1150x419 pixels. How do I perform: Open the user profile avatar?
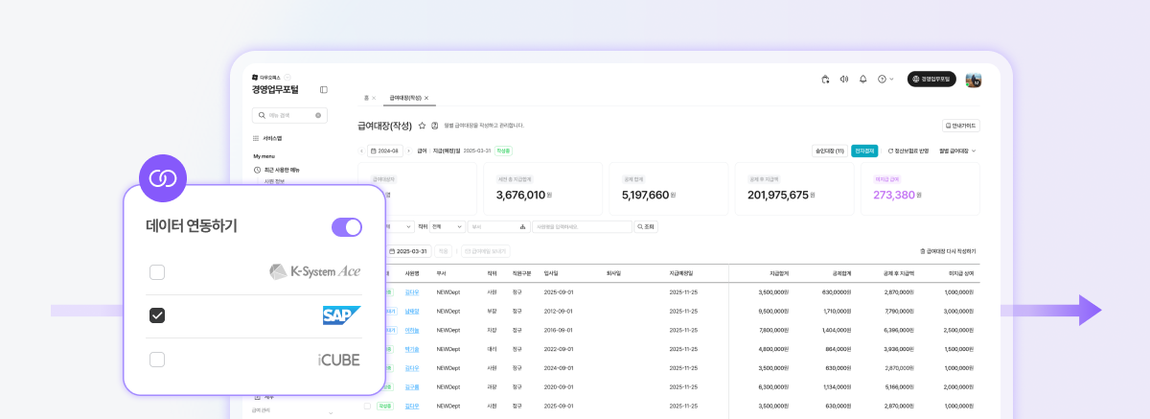tap(973, 80)
